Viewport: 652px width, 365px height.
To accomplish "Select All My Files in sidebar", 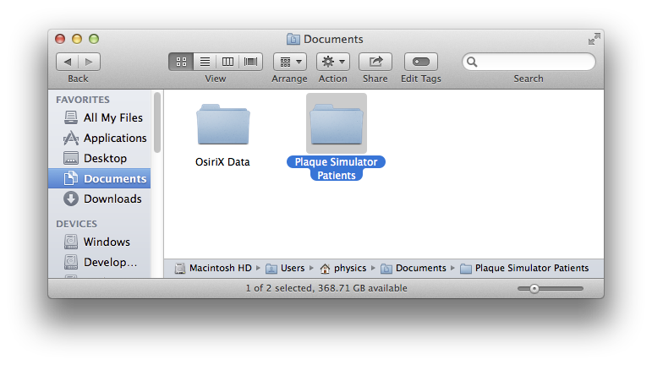I will point(112,117).
